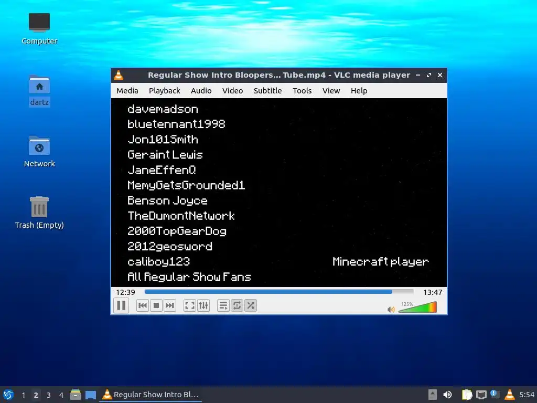Skip to next media in playlist

pyautogui.click(x=170, y=305)
